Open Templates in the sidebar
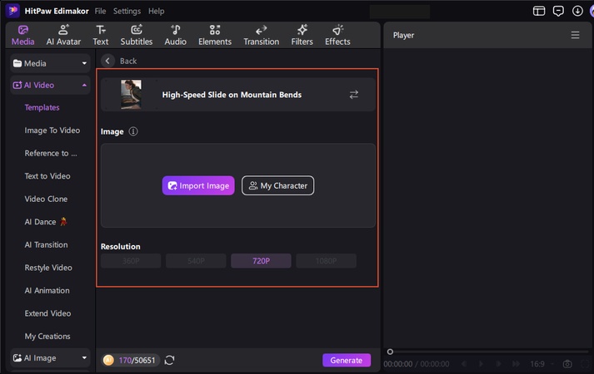594x374 pixels. pyautogui.click(x=42, y=108)
